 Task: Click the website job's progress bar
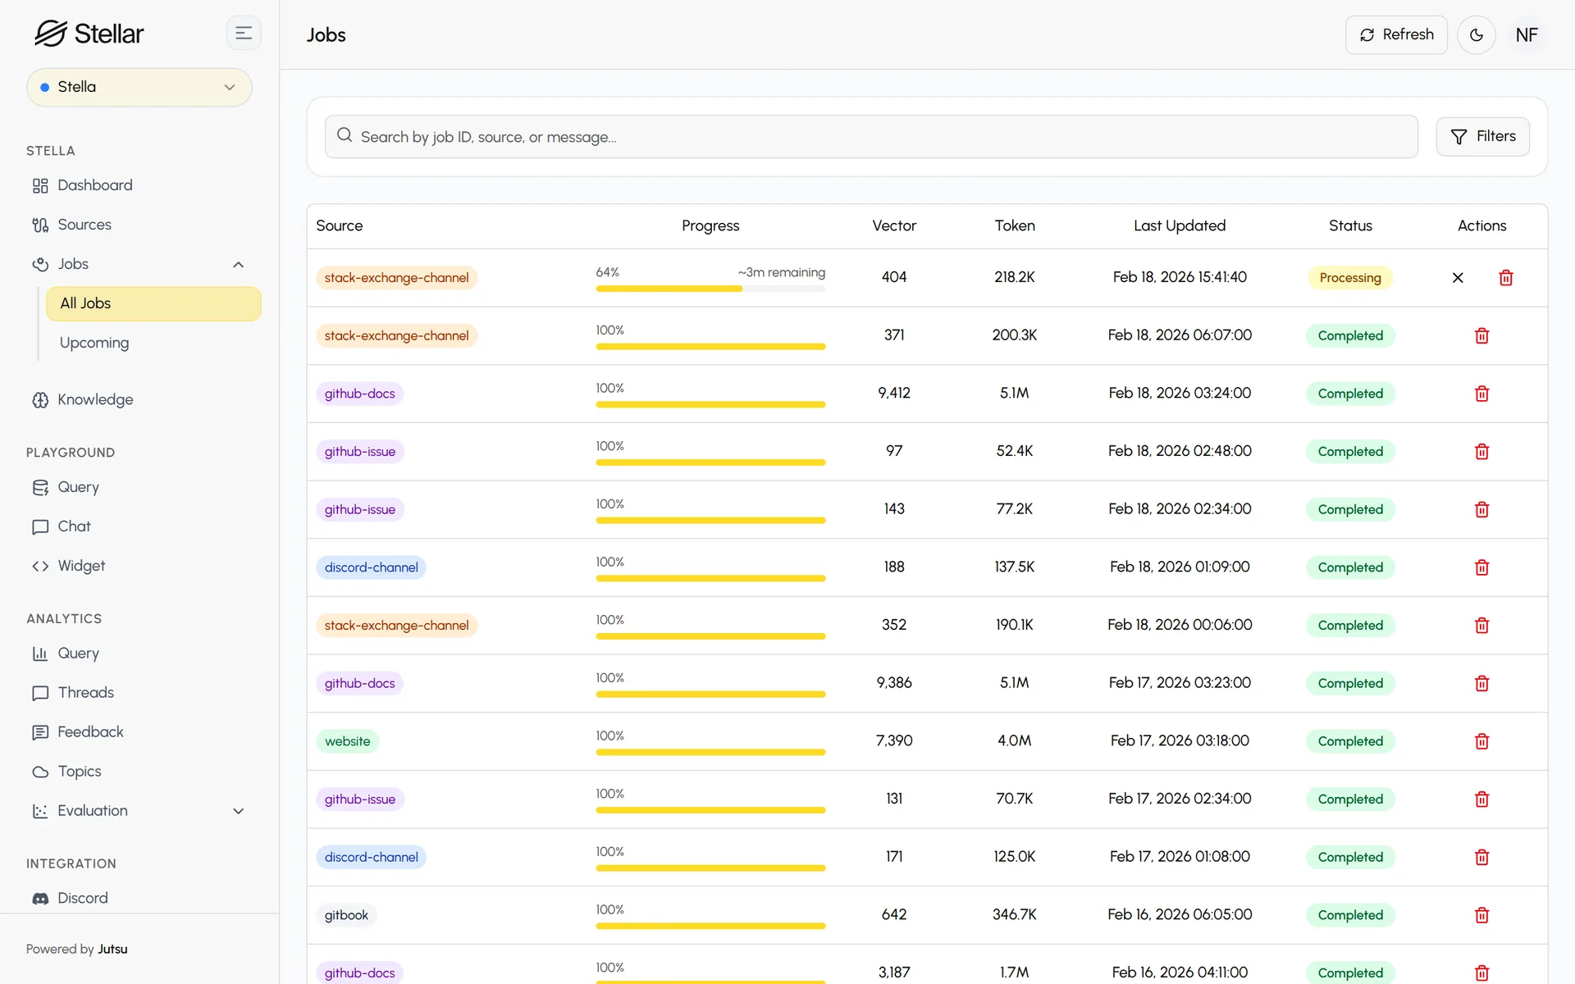[x=710, y=752]
